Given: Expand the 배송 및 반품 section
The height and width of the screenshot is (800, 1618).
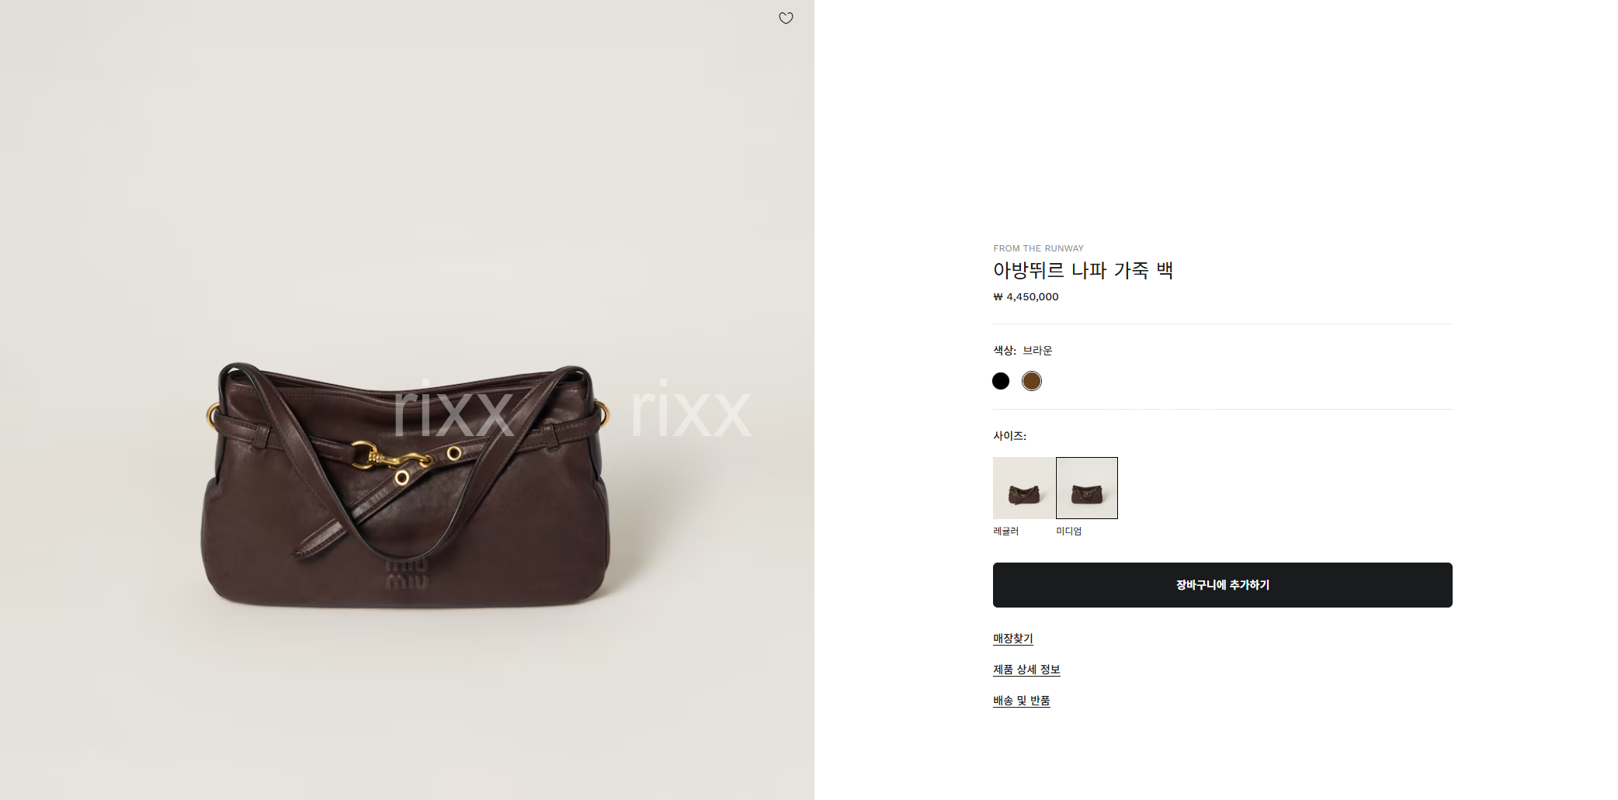Looking at the screenshot, I should pos(1022,701).
